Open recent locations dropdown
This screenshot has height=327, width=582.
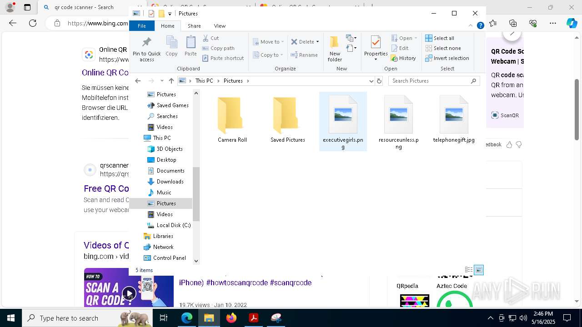(x=162, y=81)
